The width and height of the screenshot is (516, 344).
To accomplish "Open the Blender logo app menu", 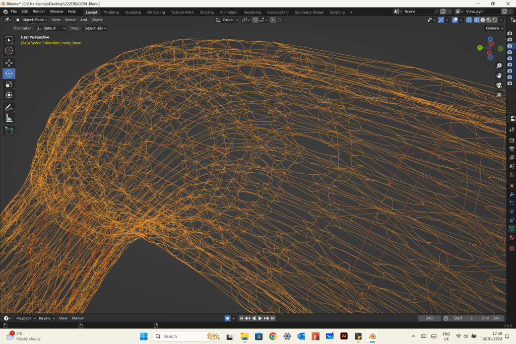I will click(x=5, y=12).
